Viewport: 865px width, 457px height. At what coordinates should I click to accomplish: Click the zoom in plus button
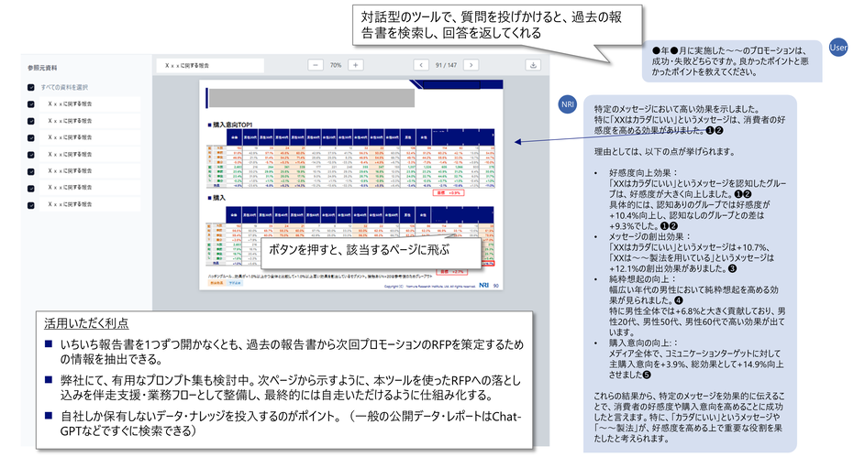(356, 65)
